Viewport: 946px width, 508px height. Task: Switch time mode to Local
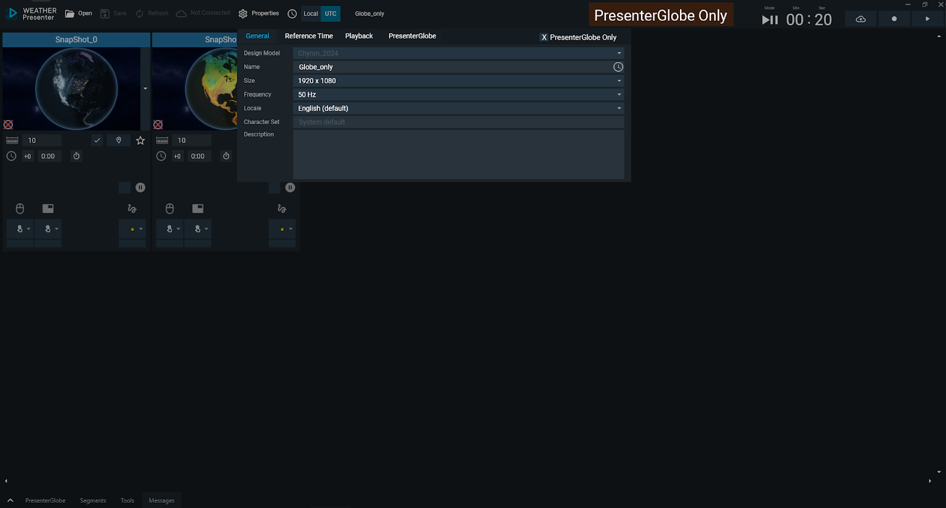310,14
